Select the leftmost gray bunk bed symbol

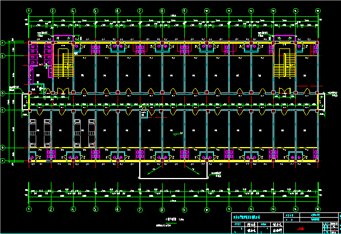coord(33,133)
